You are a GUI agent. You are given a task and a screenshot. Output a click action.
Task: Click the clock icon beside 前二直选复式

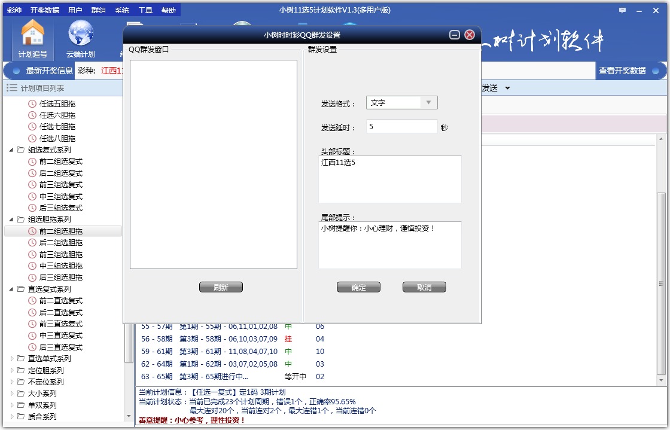(32, 300)
